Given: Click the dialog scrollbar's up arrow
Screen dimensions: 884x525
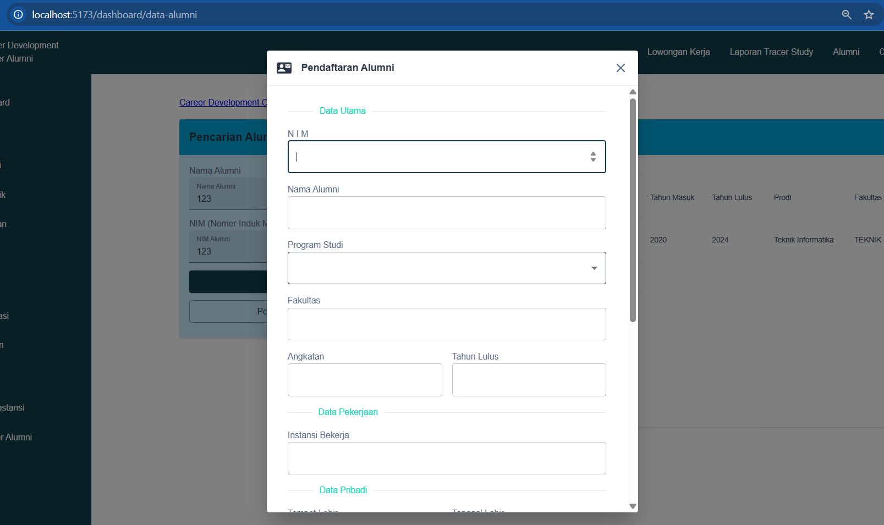Looking at the screenshot, I should point(633,92).
